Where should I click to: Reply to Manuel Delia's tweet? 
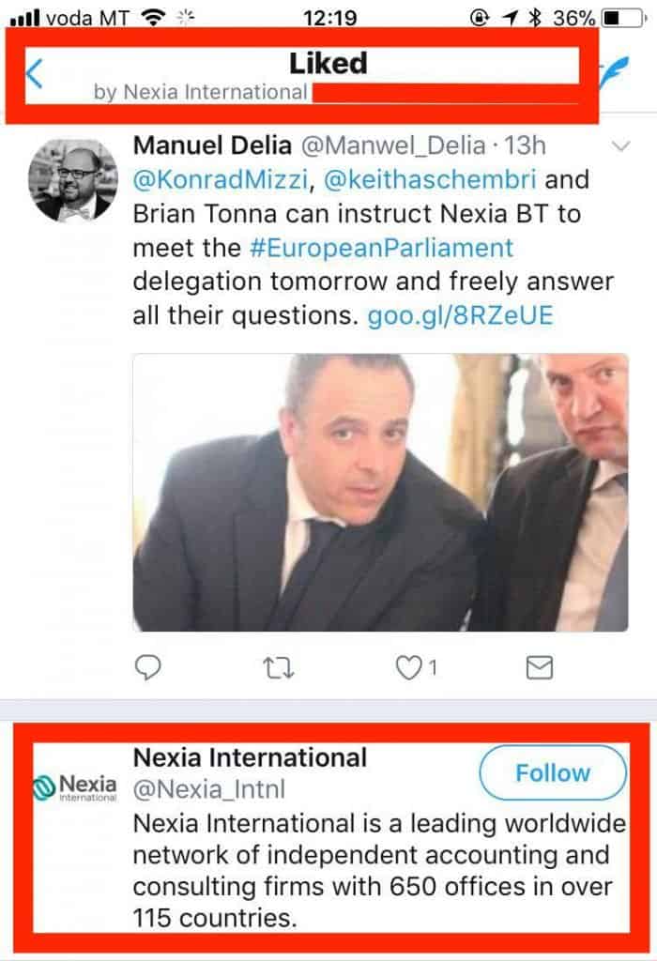[148, 667]
